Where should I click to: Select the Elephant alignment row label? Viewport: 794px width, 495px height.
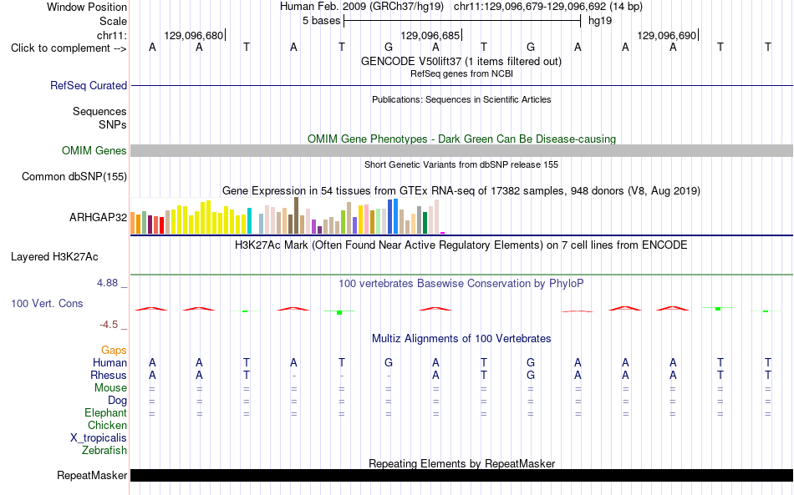[x=105, y=412]
